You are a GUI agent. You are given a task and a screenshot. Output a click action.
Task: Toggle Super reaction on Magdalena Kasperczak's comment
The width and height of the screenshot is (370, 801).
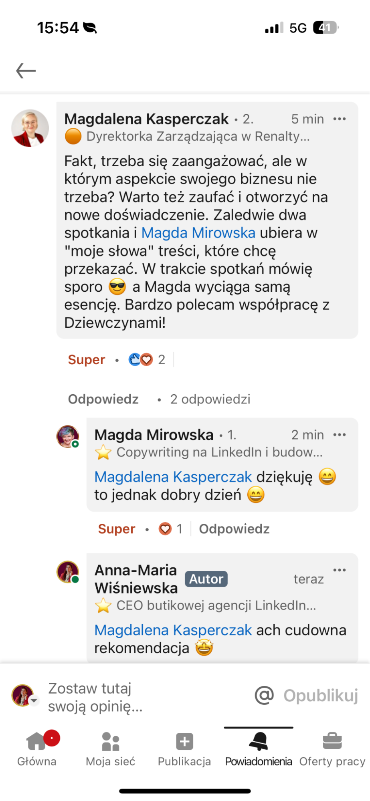pos(87,359)
